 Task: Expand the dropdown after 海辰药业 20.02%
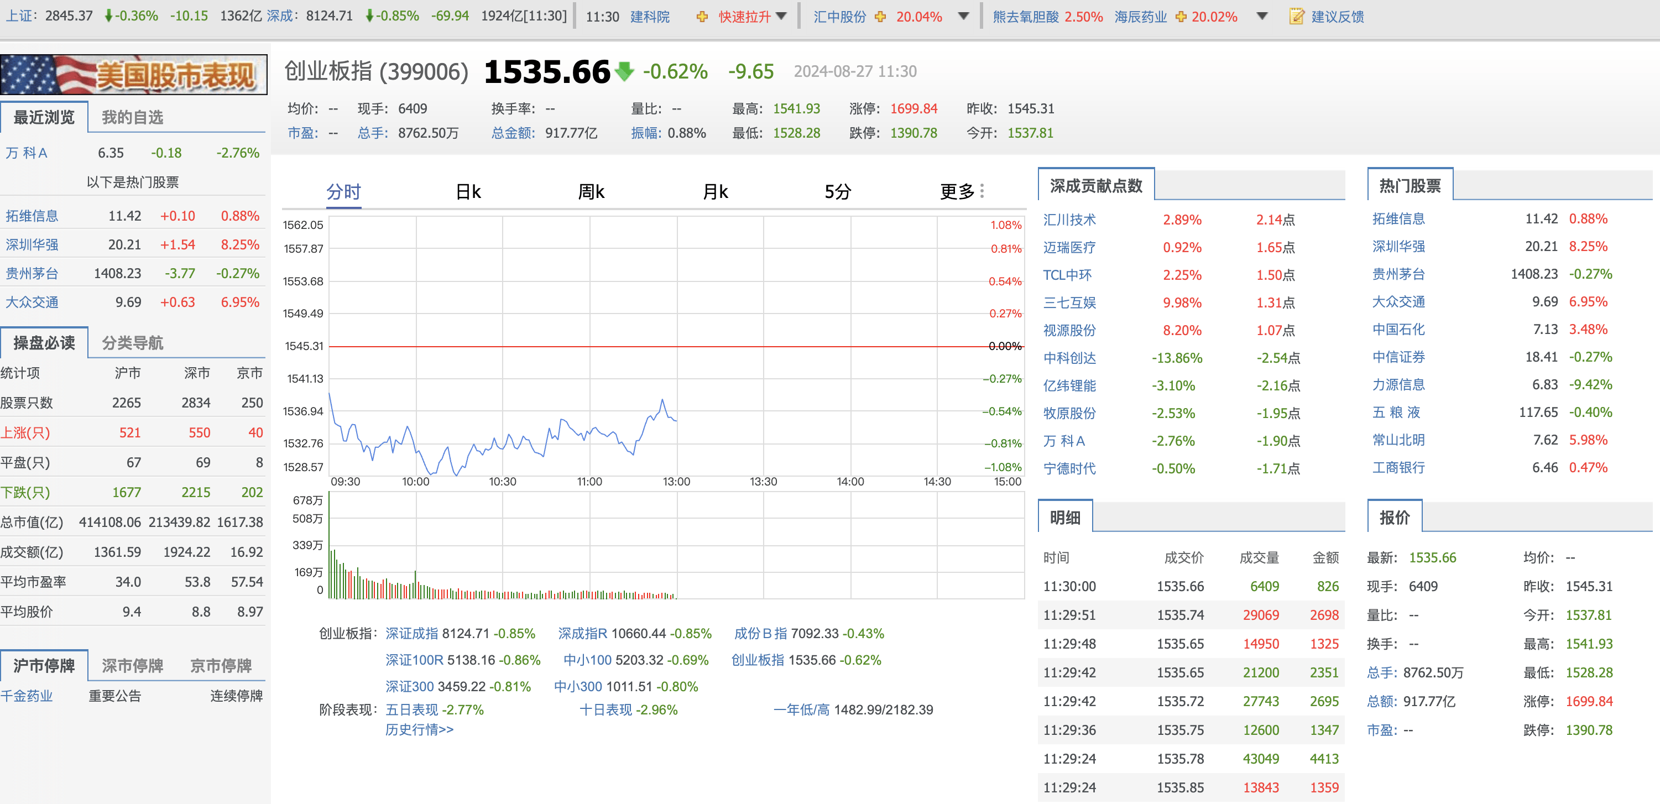(x=1262, y=17)
